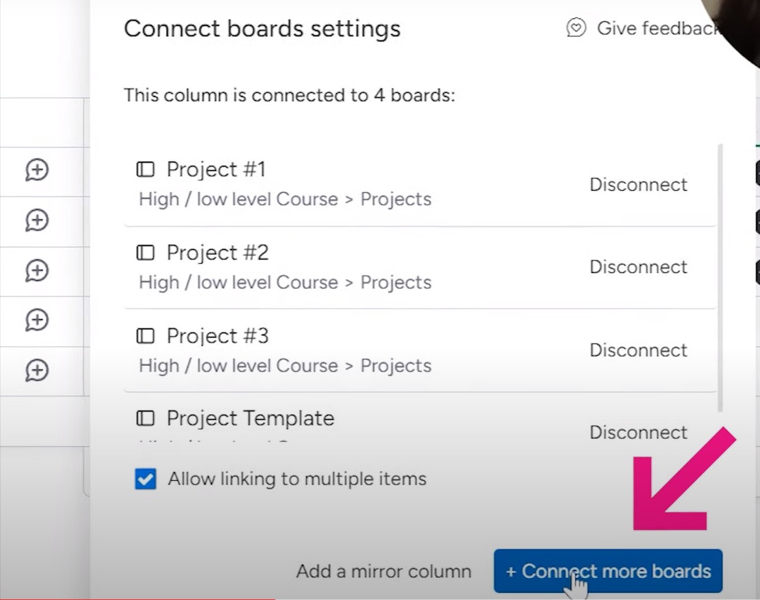Disconnect the Project #3 board
The width and height of the screenshot is (760, 600).
pyautogui.click(x=637, y=350)
